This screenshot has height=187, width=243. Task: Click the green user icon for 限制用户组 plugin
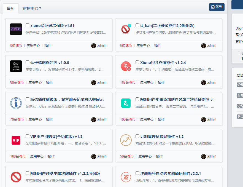[126, 103]
